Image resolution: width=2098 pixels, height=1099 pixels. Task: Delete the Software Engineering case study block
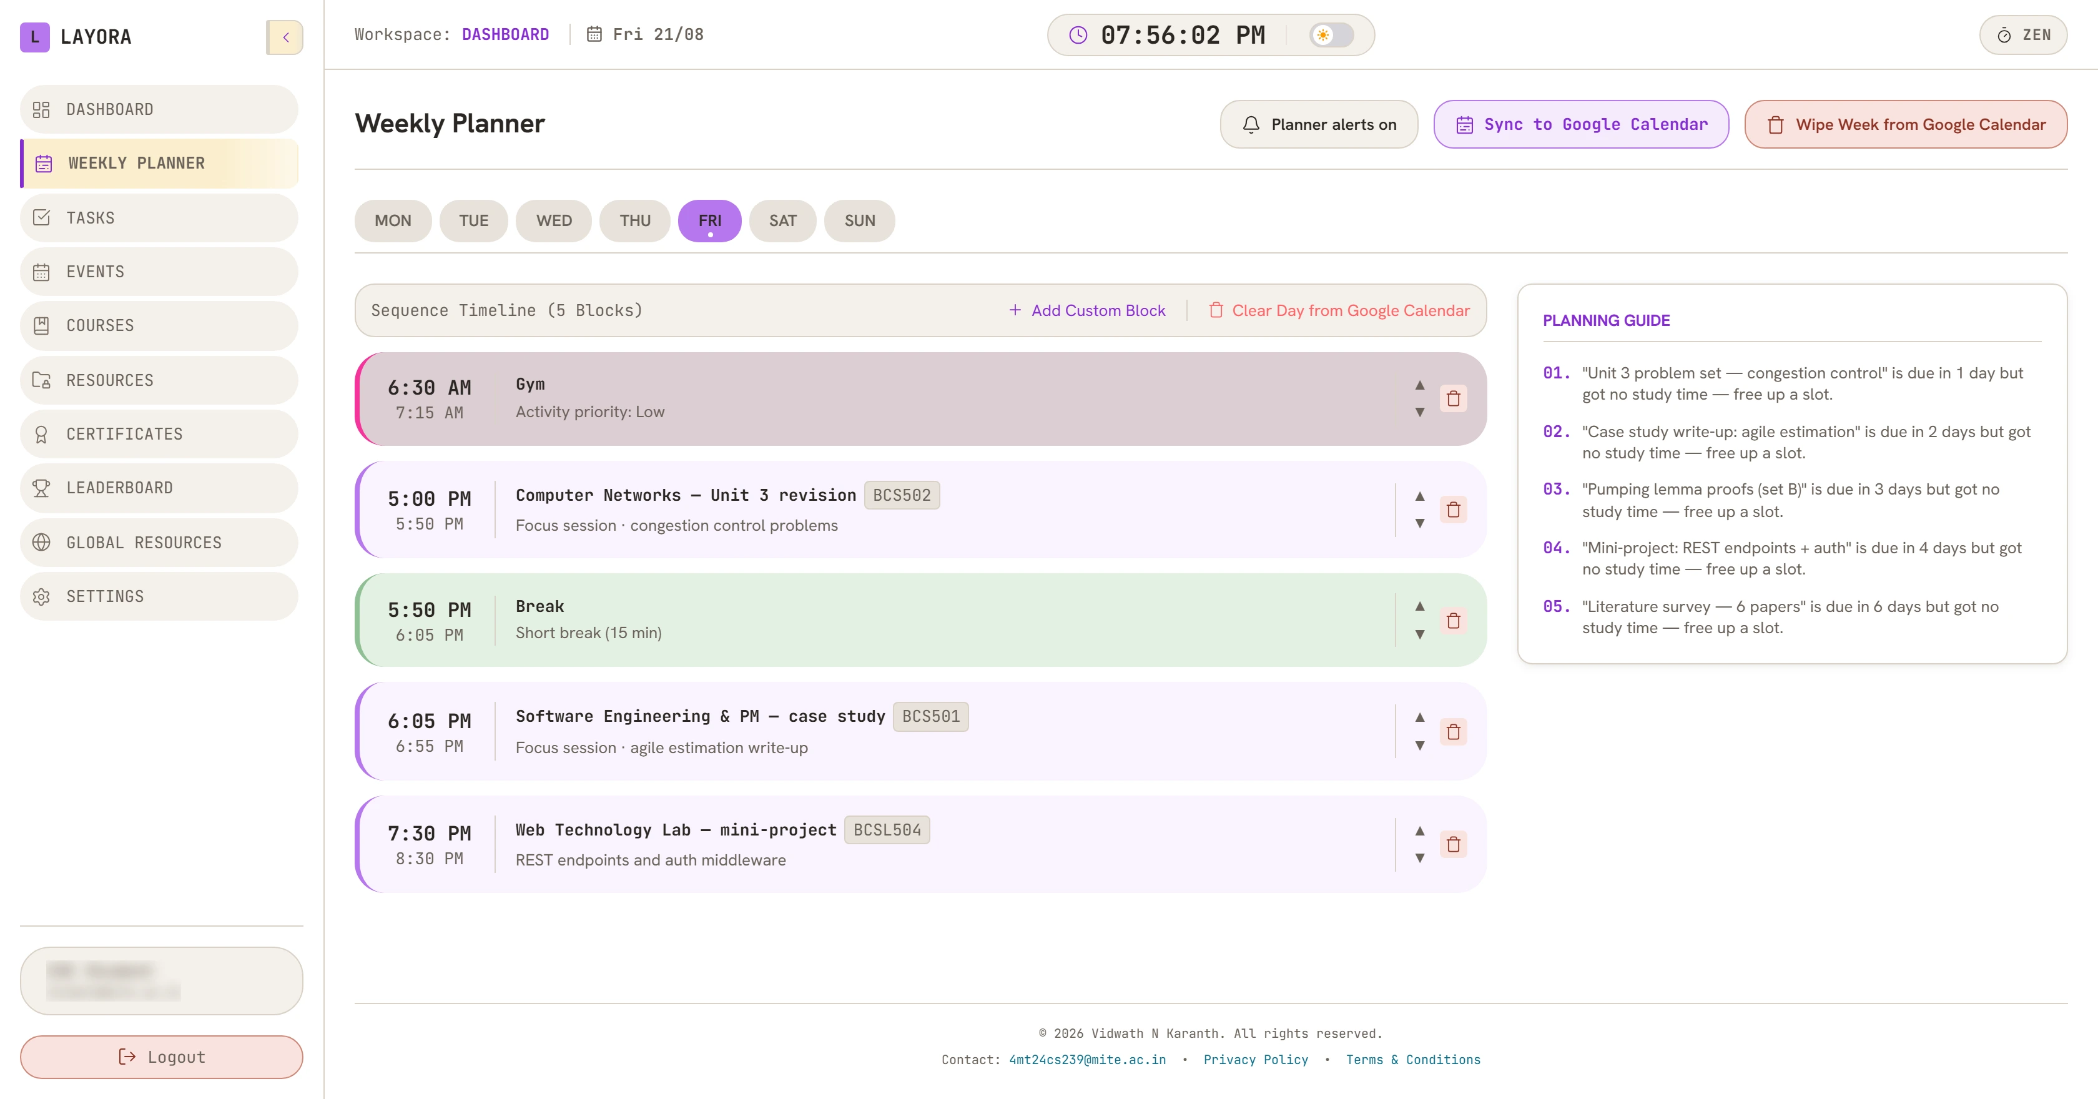(x=1453, y=732)
